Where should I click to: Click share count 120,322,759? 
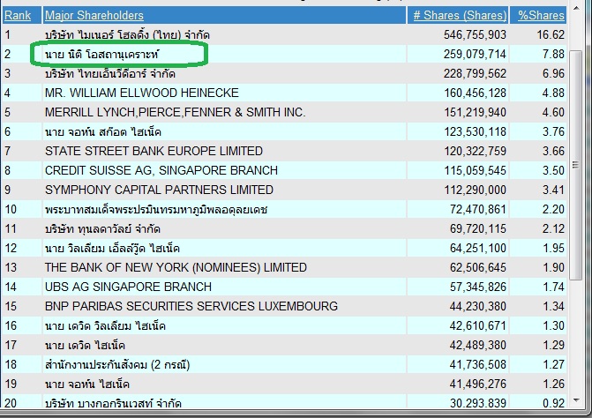point(475,151)
